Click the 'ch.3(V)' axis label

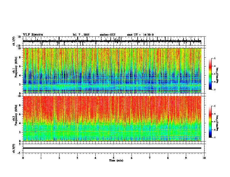[14, 148]
